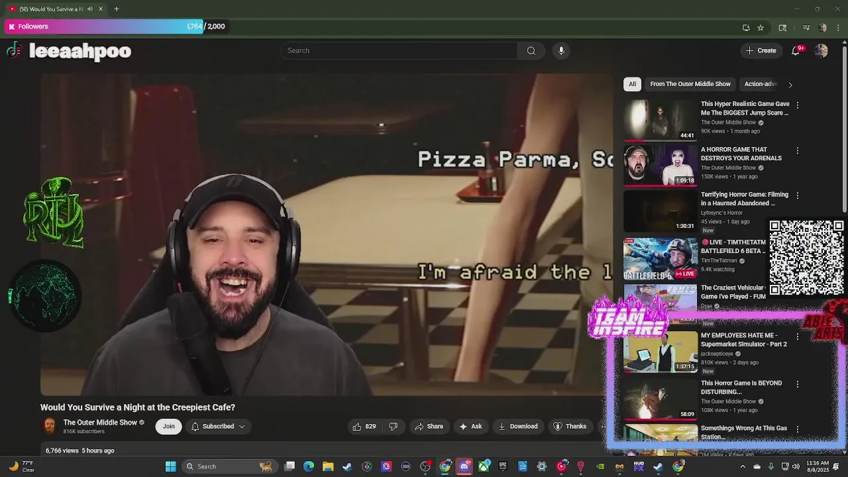This screenshot has height=477, width=848.
Task: Open Discord from taskbar
Action: [x=464, y=466]
